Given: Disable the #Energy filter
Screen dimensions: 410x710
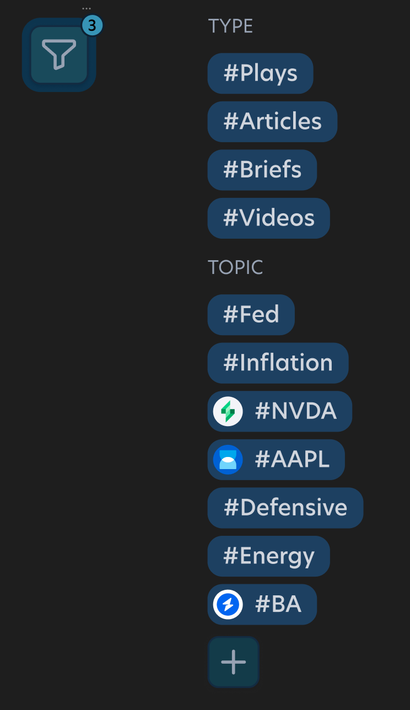Looking at the screenshot, I should pos(268,556).
